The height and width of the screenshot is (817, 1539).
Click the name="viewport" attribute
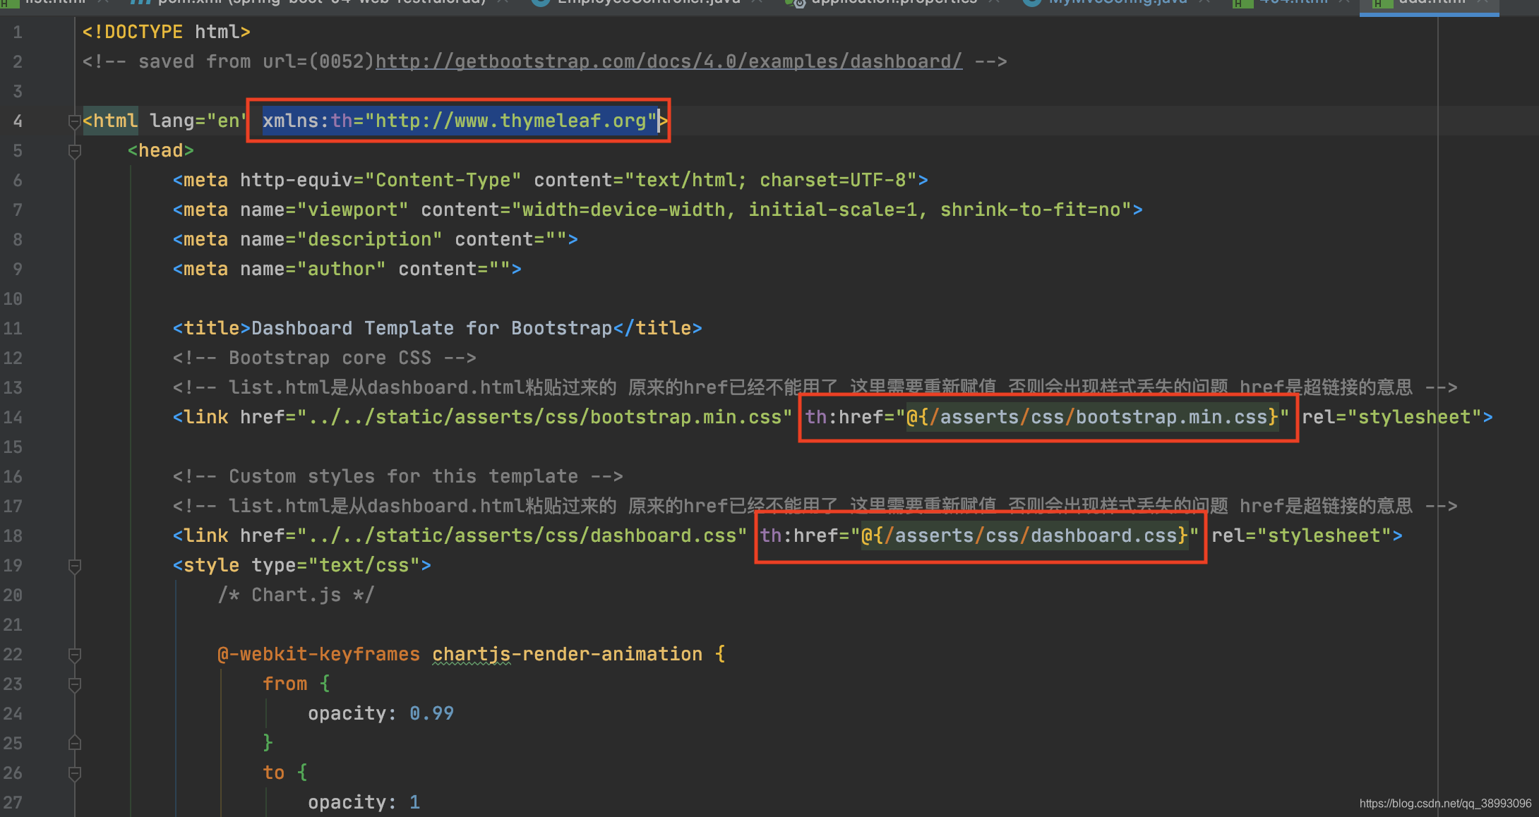tap(324, 210)
